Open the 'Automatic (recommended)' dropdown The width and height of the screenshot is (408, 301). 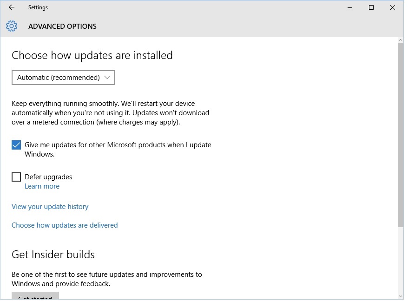[x=63, y=78]
